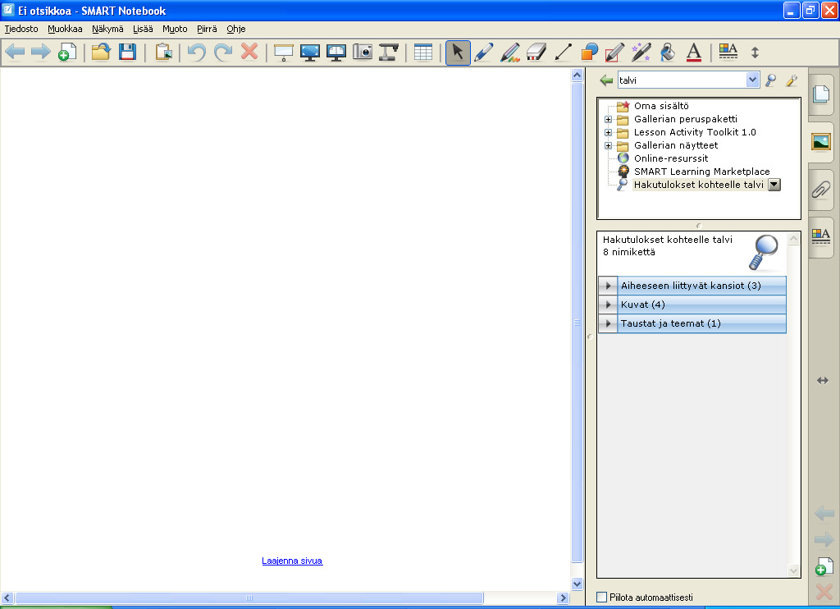Select the Shapes tool
The height and width of the screenshot is (609, 840).
[x=589, y=52]
